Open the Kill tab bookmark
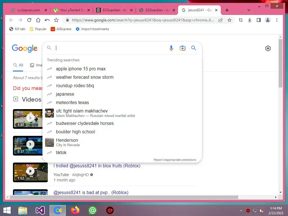Image resolution: width=288 pixels, height=216 pixels. (x=17, y=29)
